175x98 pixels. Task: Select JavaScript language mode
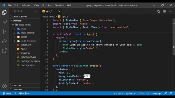tap(156, 94)
